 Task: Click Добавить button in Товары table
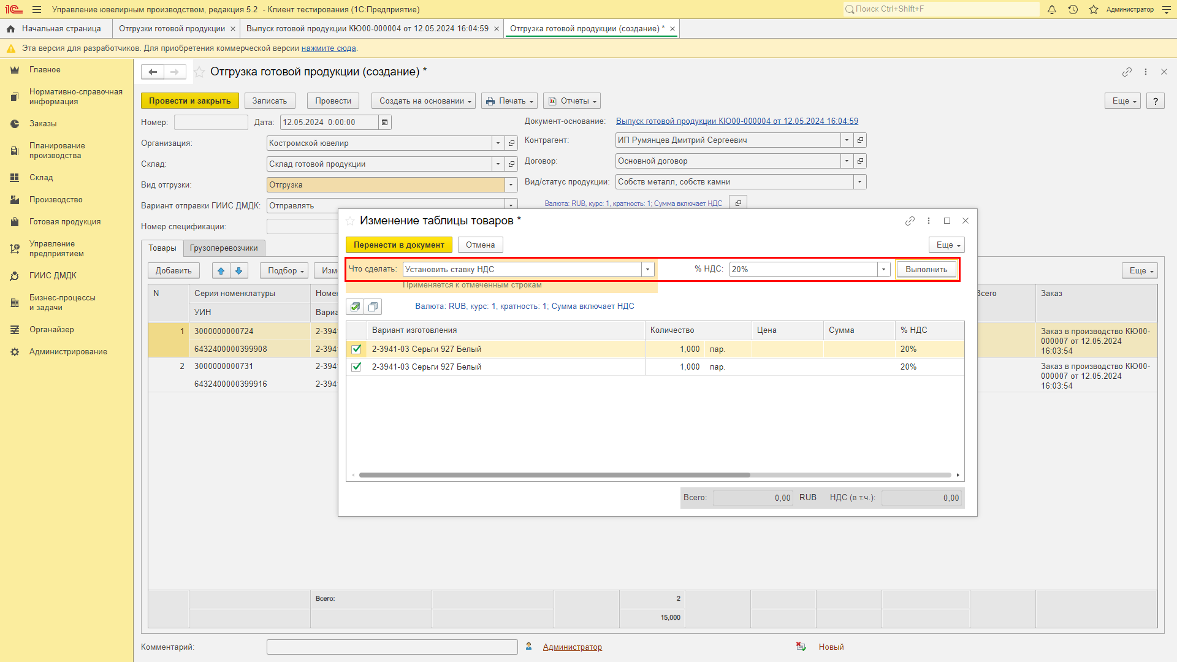(x=173, y=271)
